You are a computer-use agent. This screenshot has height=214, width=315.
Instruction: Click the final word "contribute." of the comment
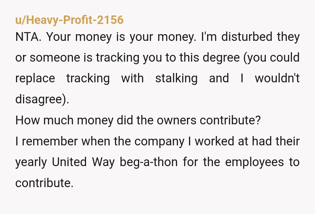click(x=44, y=183)
